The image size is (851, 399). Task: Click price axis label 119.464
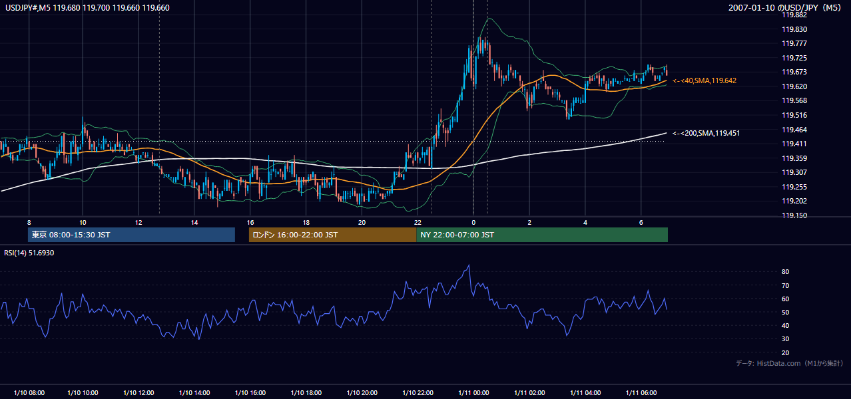[794, 130]
